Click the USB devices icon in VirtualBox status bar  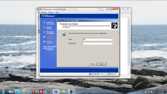[95, 74]
